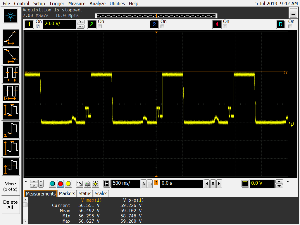Select the rise time measurement icon
The height and width of the screenshot is (225, 300).
[11, 38]
